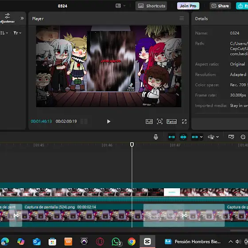Click the Duplicate frame overlay on clip
The width and height of the screenshot is (248, 248).
164,216
